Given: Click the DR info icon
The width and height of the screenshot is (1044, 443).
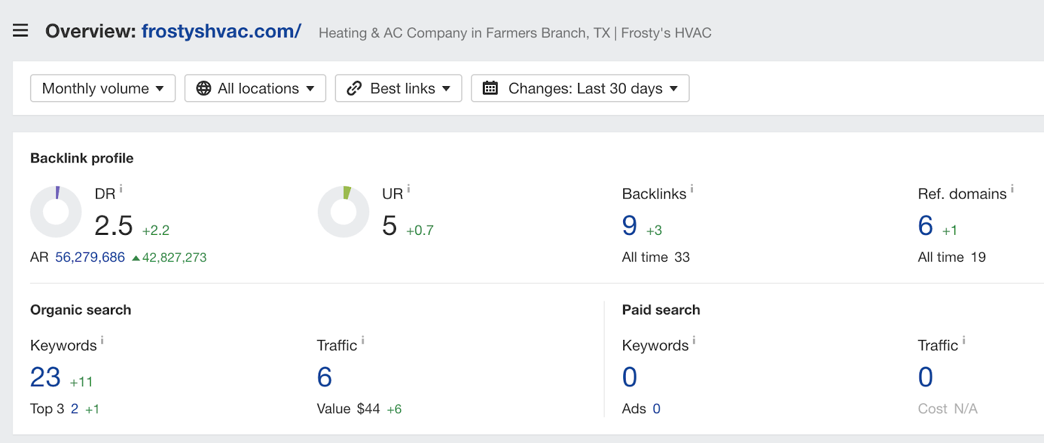Looking at the screenshot, I should pos(121,189).
